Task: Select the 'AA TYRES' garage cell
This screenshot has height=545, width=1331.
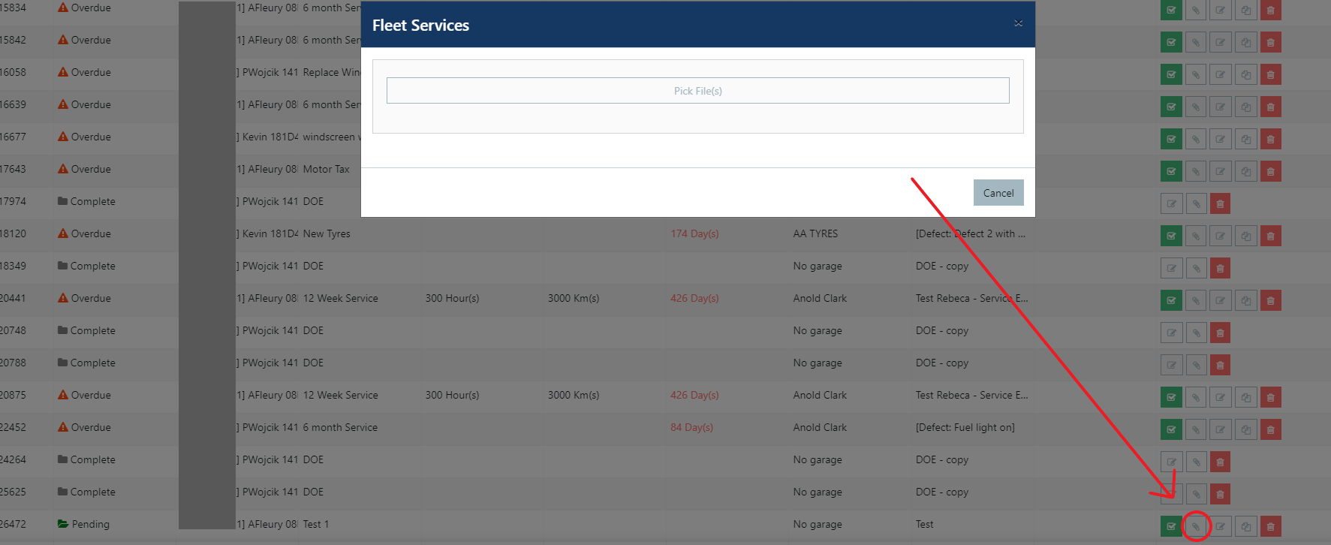Action: pos(815,233)
